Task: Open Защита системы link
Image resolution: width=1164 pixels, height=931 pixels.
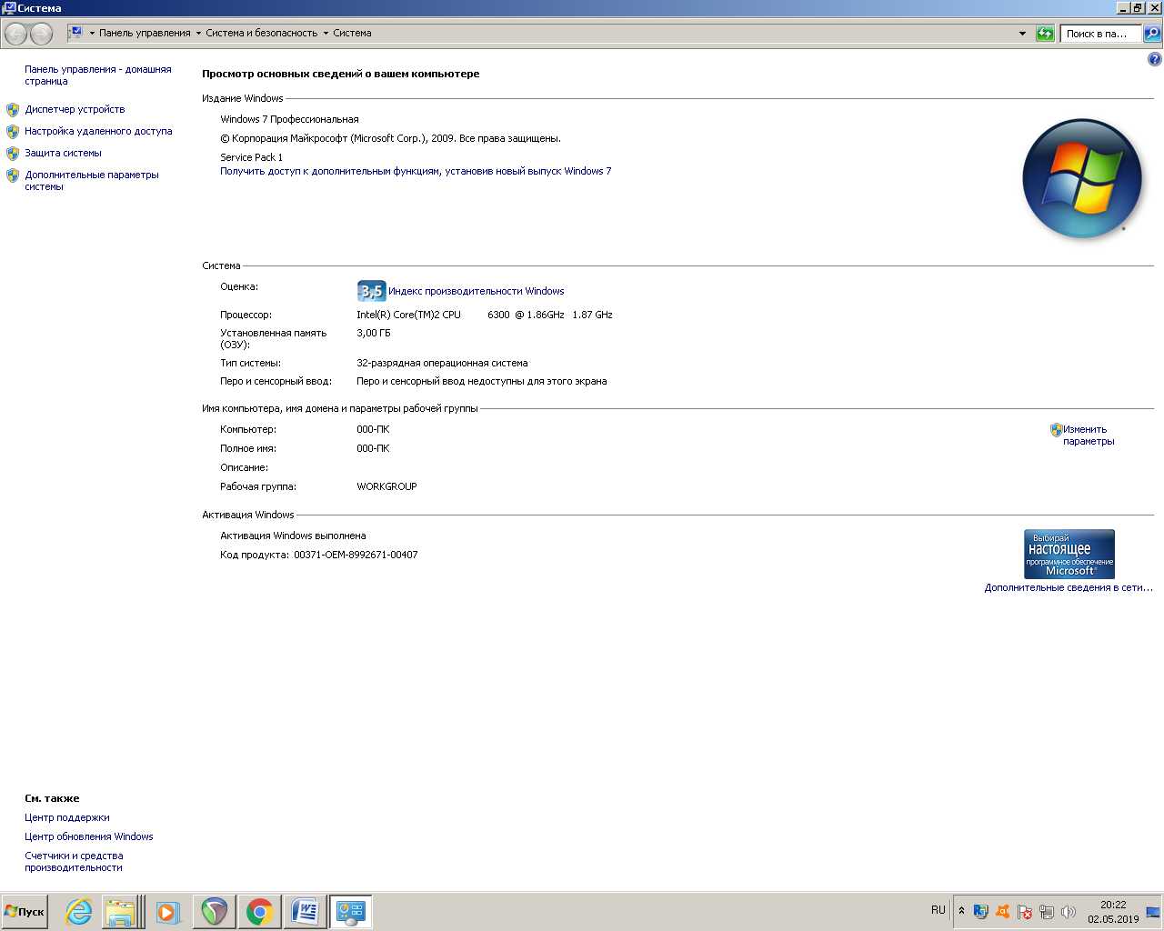Action: tap(63, 154)
